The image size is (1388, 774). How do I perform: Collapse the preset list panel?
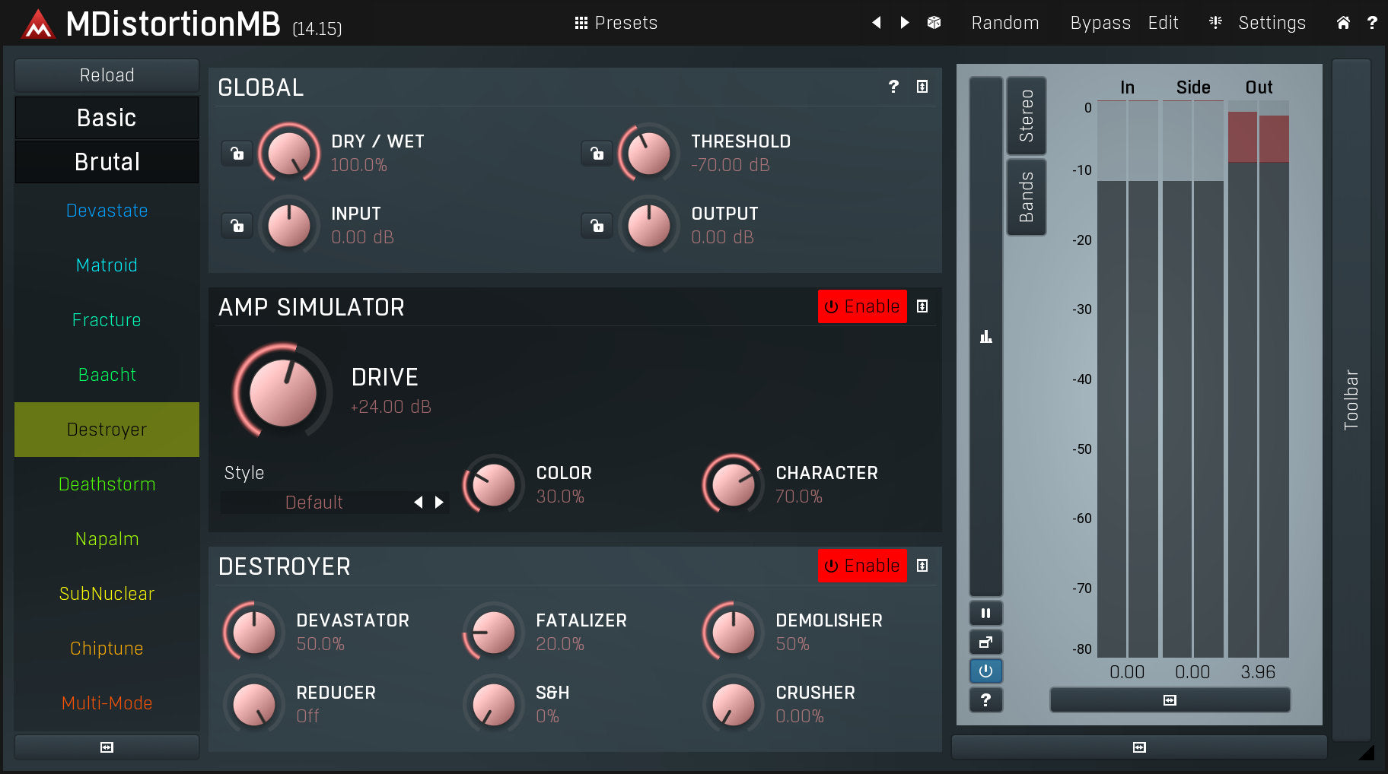tap(107, 747)
